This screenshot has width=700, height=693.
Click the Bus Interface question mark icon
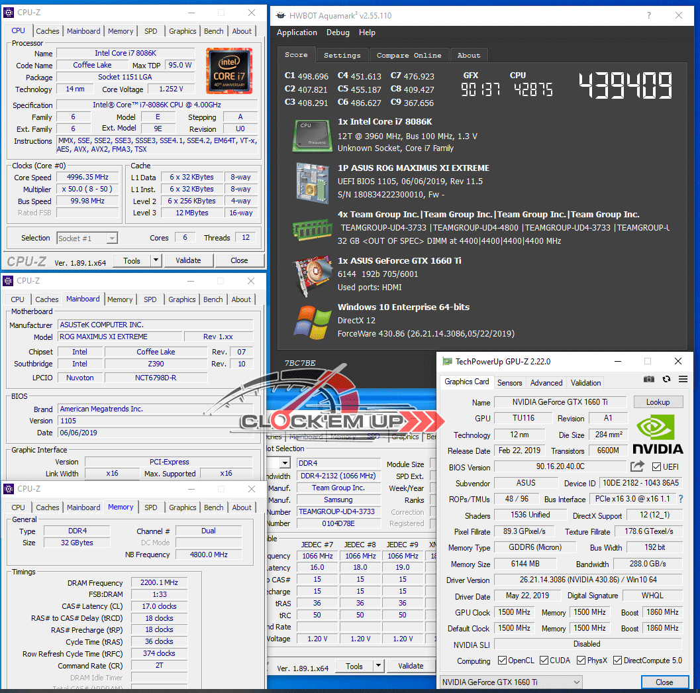(x=680, y=499)
